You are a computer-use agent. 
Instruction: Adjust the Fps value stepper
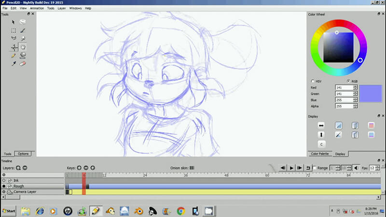point(377,168)
